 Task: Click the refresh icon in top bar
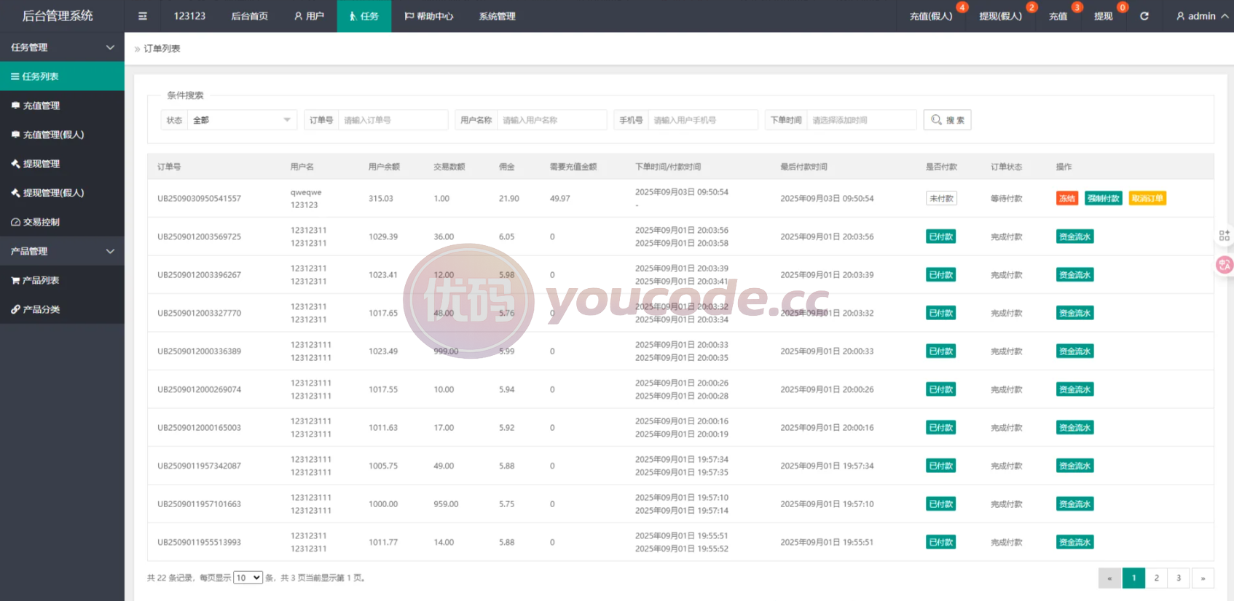pyautogui.click(x=1144, y=16)
